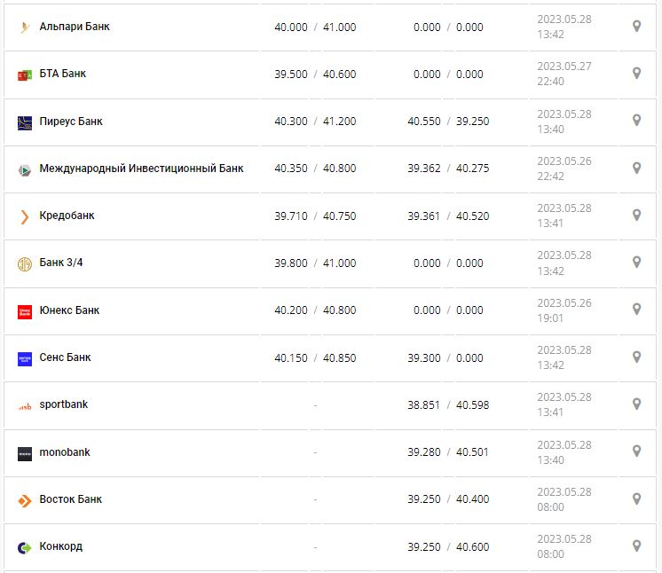Open the Альпари Банк link
The image size is (662, 573).
(75, 27)
